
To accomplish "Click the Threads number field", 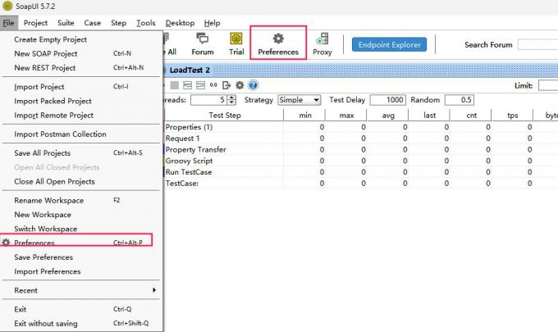I will pyautogui.click(x=209, y=100).
